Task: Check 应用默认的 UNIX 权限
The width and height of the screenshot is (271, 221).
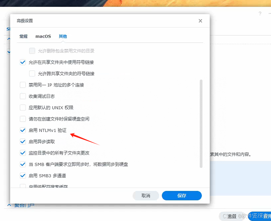Action: (x=23, y=107)
